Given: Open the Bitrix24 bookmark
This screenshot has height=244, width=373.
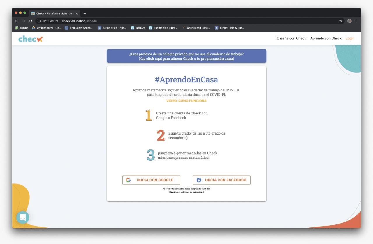Looking at the screenshot, I should pos(138,28).
